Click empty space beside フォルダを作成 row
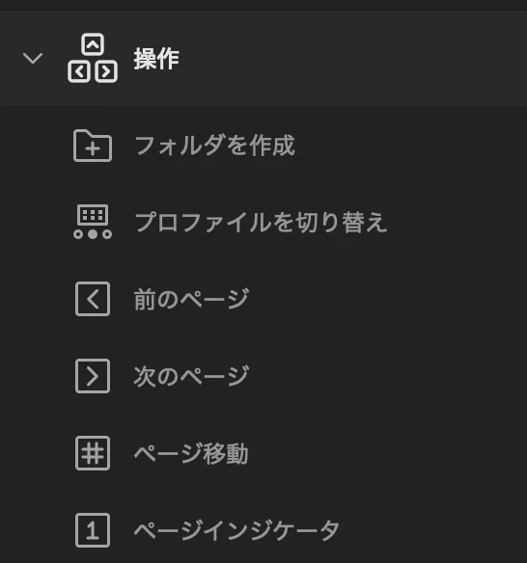Viewport: 527px width, 563px height. [410, 146]
